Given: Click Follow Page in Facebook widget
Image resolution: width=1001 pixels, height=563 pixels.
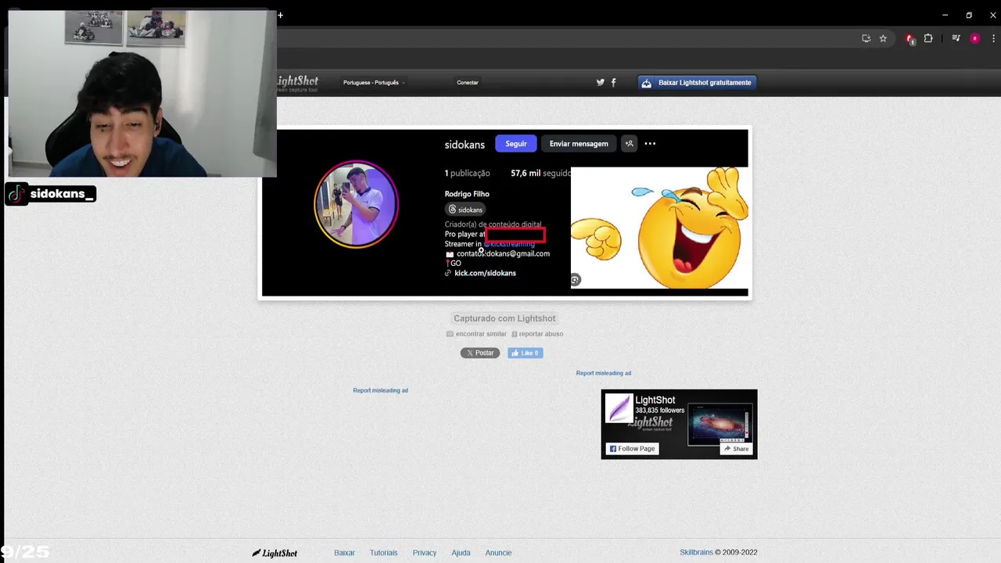Looking at the screenshot, I should (632, 449).
